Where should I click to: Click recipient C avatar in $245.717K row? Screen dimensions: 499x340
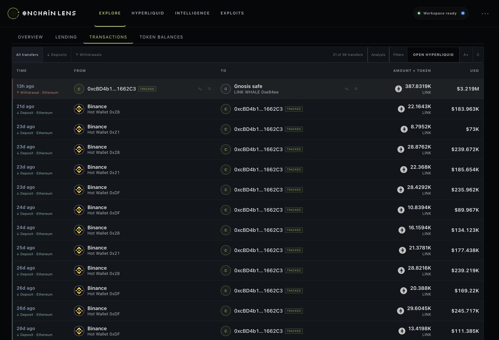pyautogui.click(x=225, y=311)
